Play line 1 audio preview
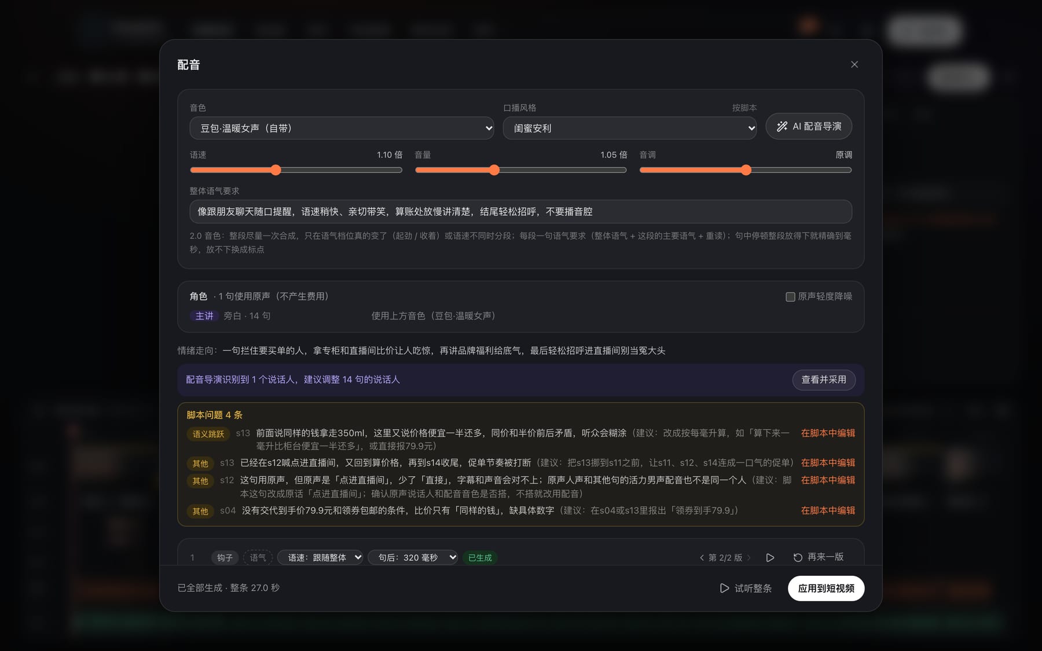 (770, 558)
